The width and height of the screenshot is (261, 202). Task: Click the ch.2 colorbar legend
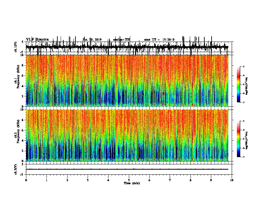(x=239, y=139)
